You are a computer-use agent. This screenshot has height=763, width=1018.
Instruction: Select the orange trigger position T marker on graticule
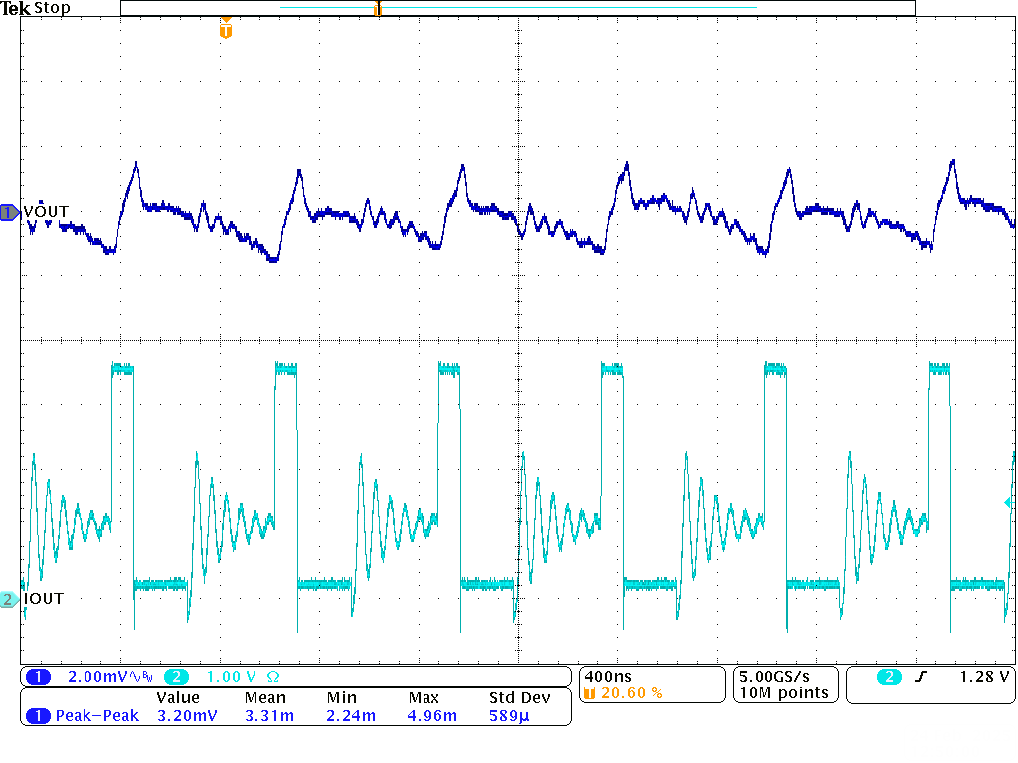click(x=226, y=31)
